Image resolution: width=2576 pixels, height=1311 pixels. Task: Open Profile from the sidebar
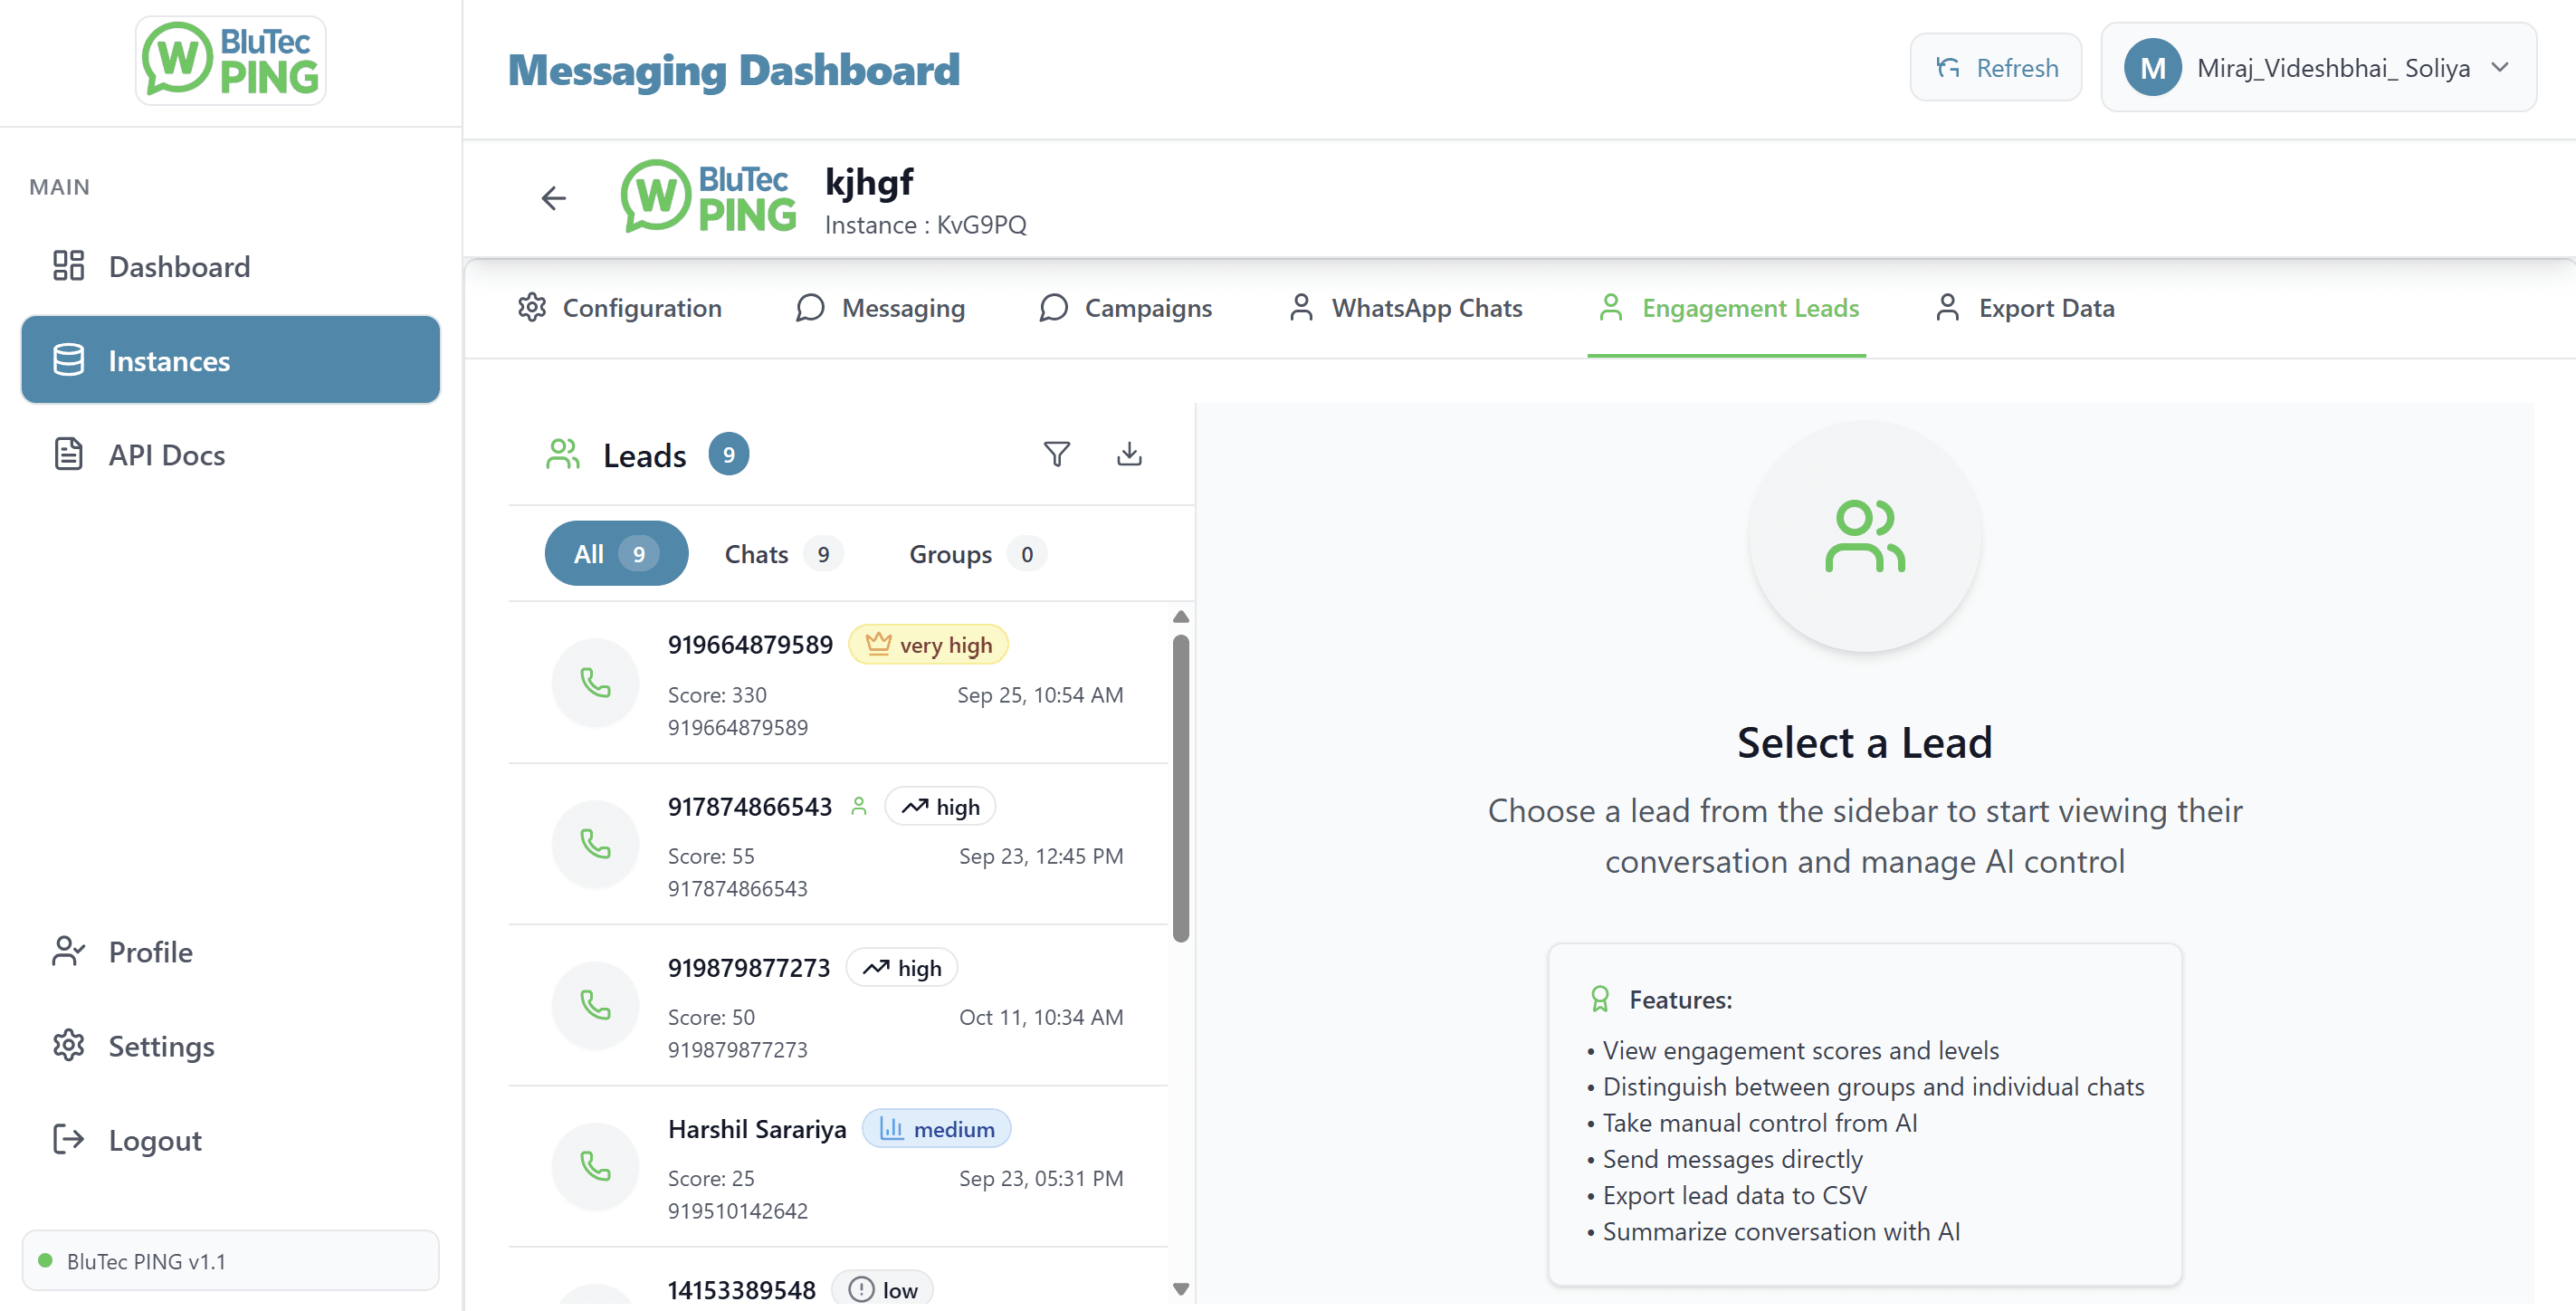[x=150, y=952]
